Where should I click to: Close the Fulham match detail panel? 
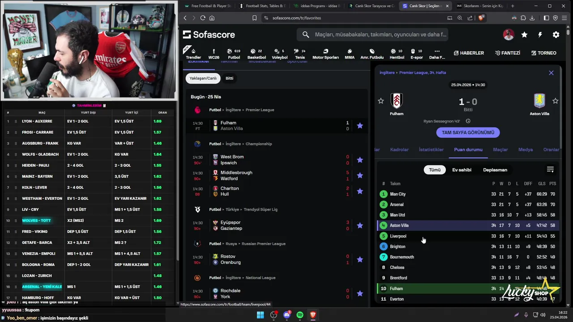coord(551,72)
